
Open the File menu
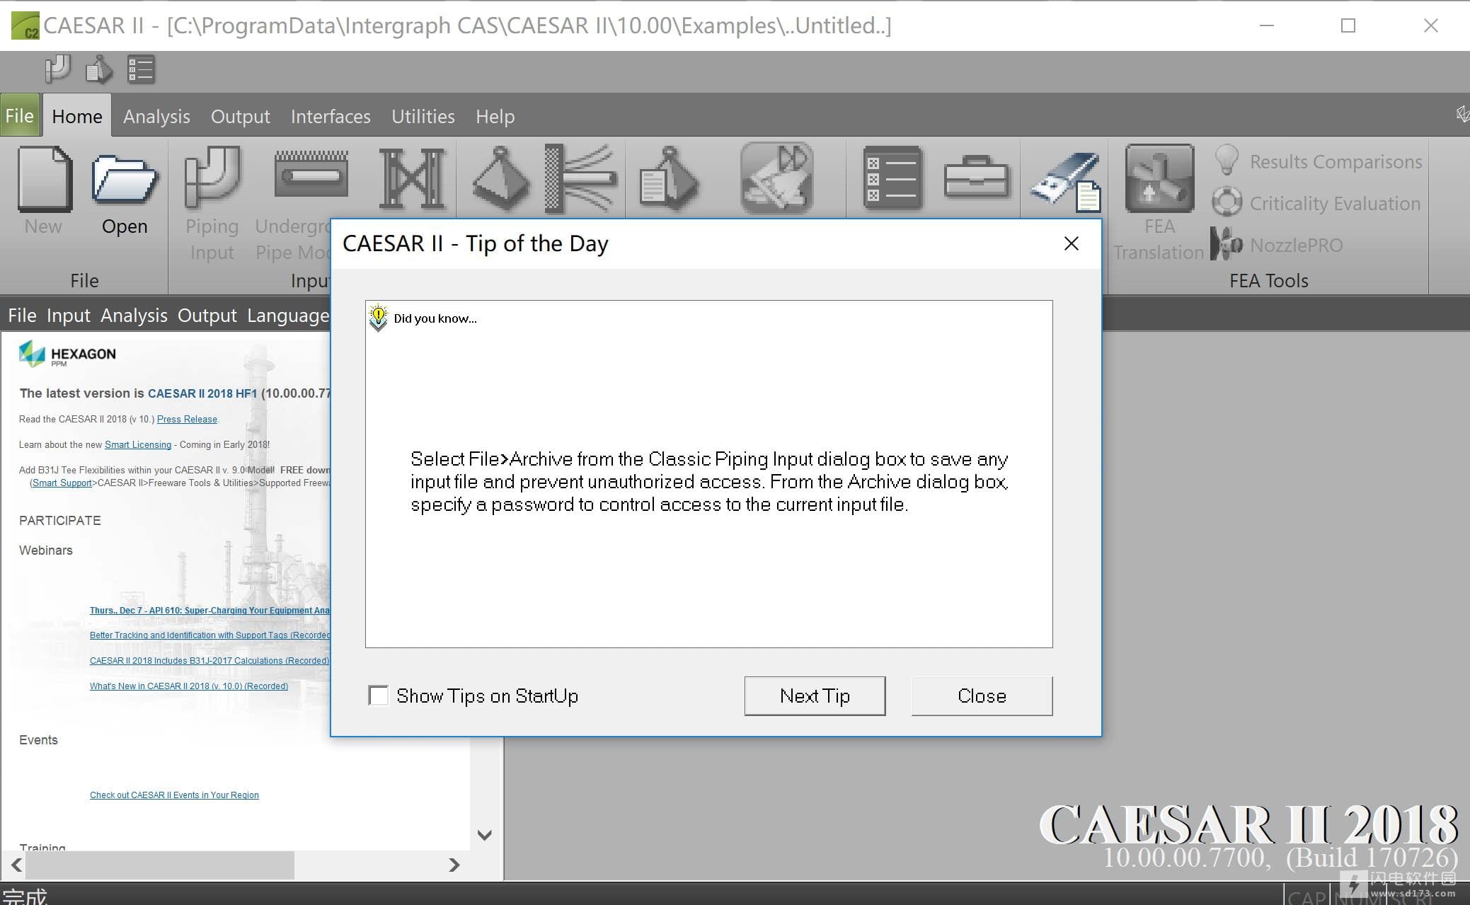[20, 115]
